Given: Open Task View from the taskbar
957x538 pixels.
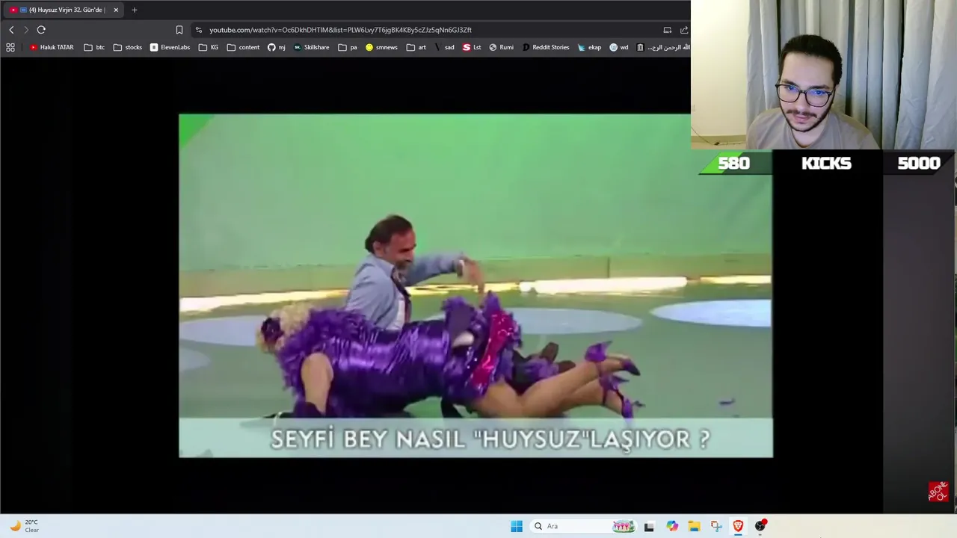Looking at the screenshot, I should pyautogui.click(x=649, y=526).
